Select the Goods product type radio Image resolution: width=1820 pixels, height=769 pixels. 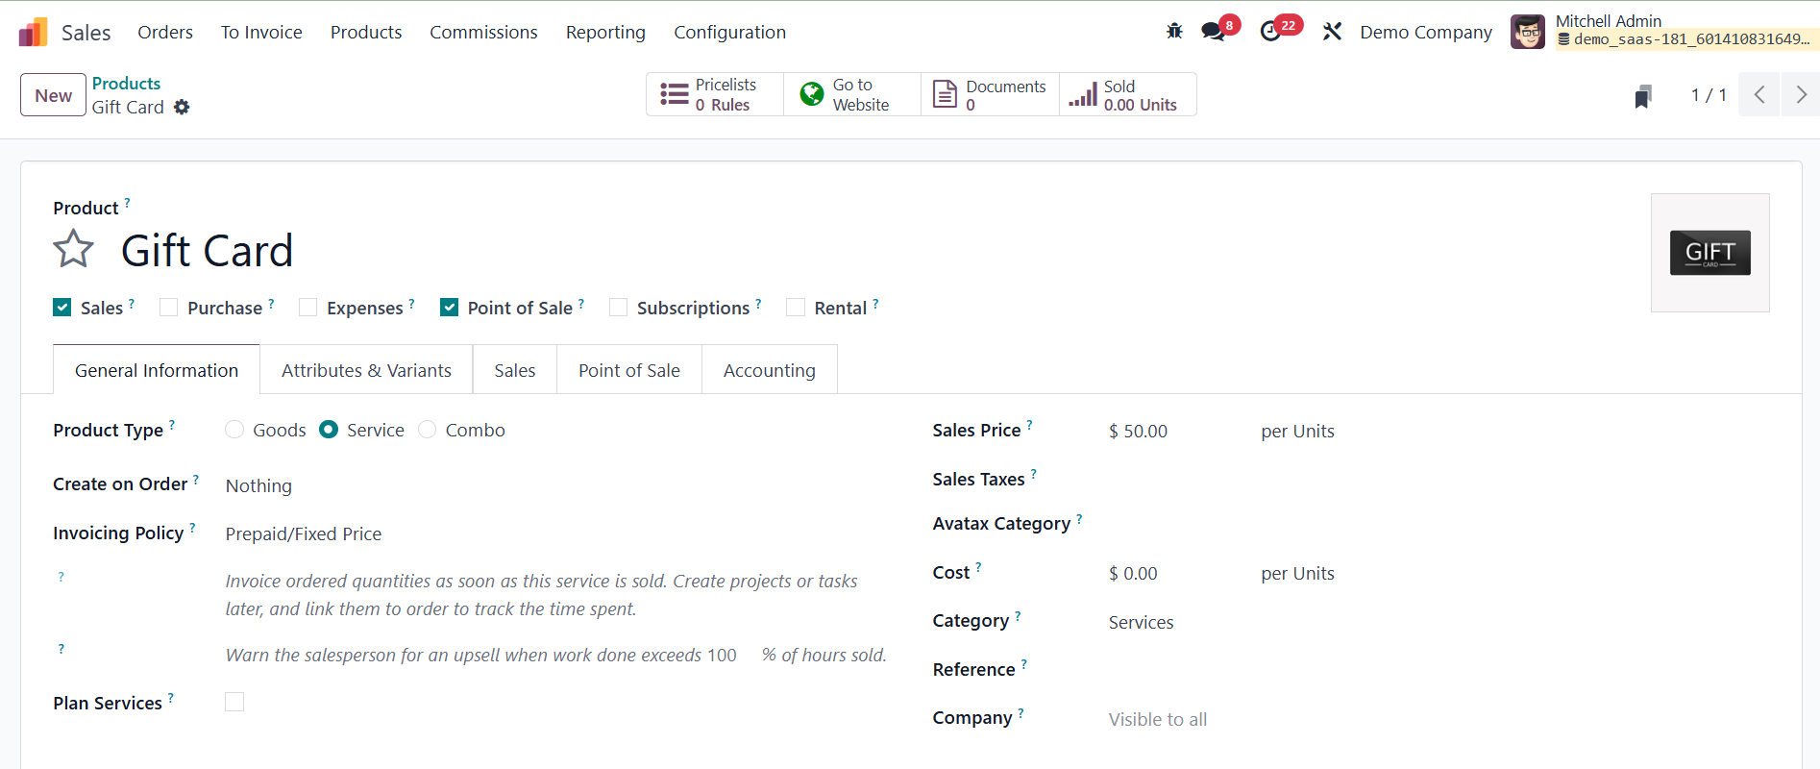click(x=234, y=430)
